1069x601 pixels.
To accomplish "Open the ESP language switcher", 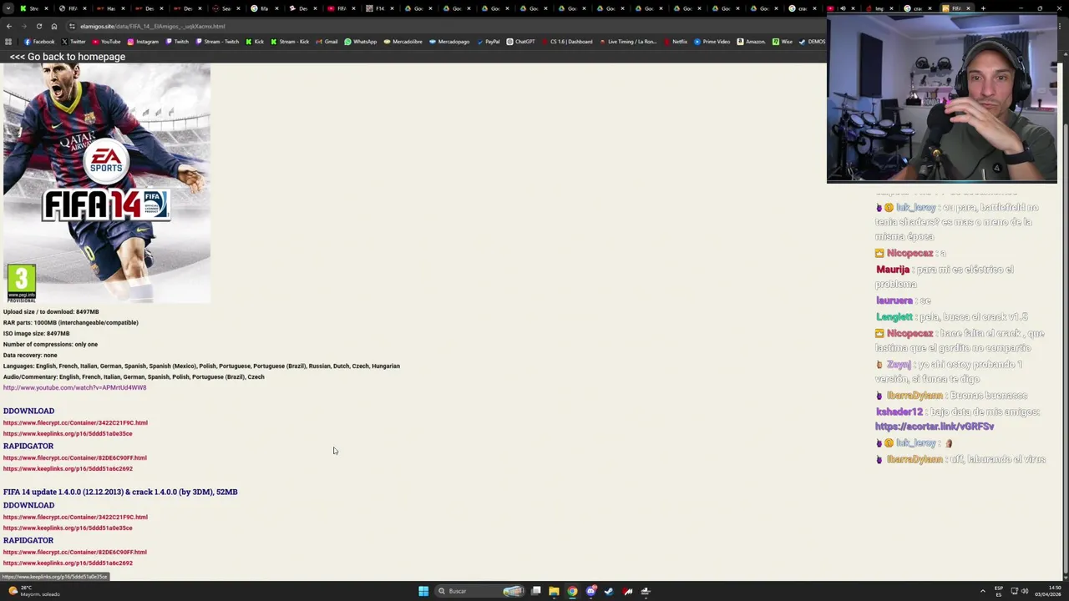I will coord(999,591).
